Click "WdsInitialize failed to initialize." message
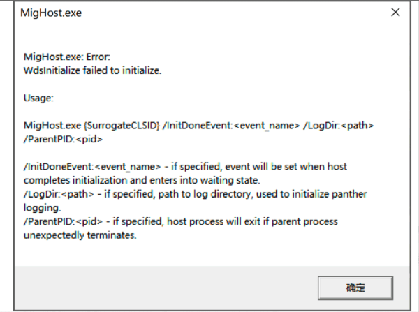The image size is (419, 312). click(x=92, y=70)
